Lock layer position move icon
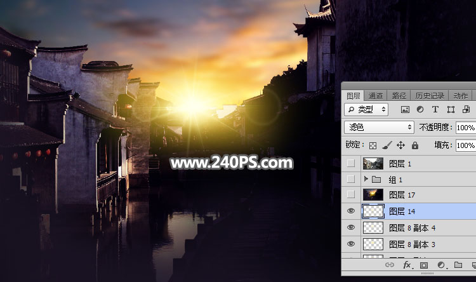This screenshot has height=282, width=476. point(400,145)
